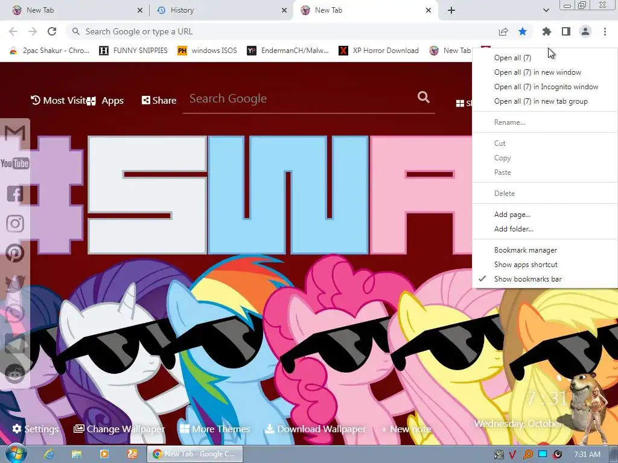
Task: Open the YouTube sidebar shortcut
Action: (15, 163)
